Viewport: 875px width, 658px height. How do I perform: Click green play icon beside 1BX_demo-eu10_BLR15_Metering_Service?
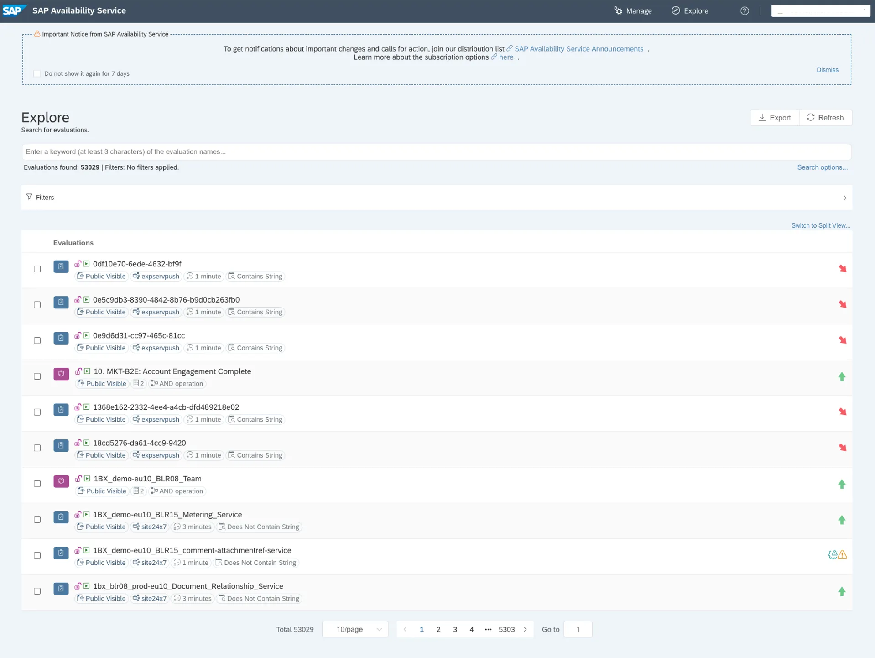[x=87, y=515]
